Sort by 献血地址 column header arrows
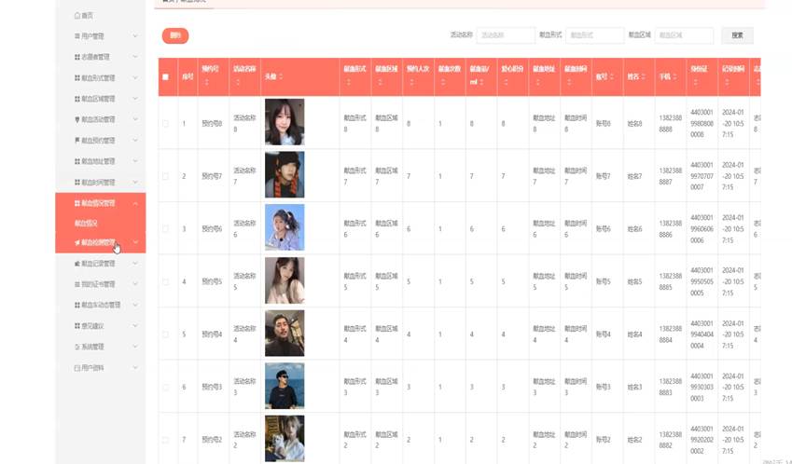This screenshot has width=792, height=464. tap(537, 82)
